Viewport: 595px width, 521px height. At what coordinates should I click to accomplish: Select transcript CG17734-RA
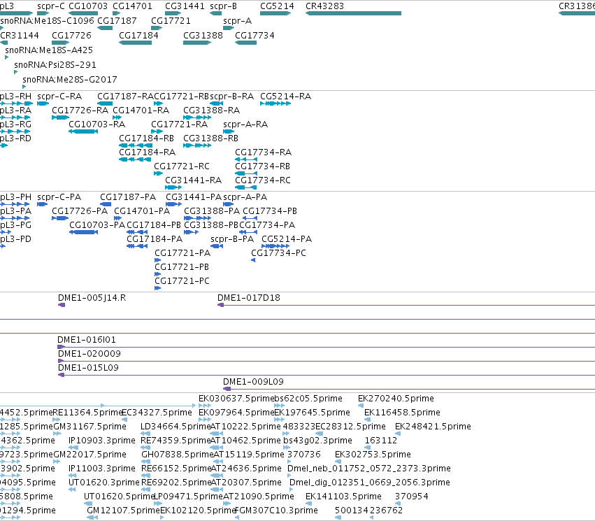[246, 159]
